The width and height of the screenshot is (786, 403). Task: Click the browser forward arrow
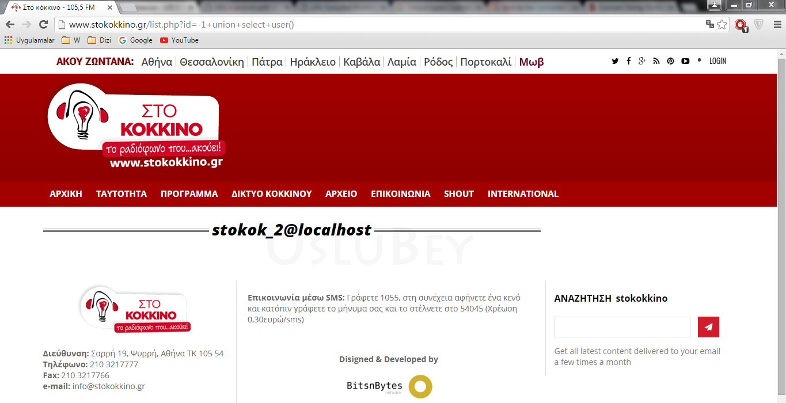point(26,25)
